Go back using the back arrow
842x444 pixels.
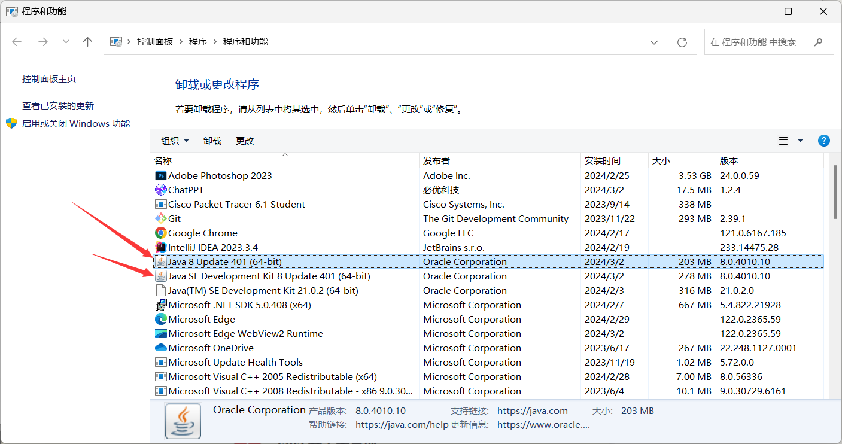tap(17, 42)
